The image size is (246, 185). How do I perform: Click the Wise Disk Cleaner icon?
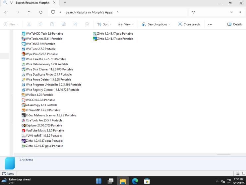[24, 69]
